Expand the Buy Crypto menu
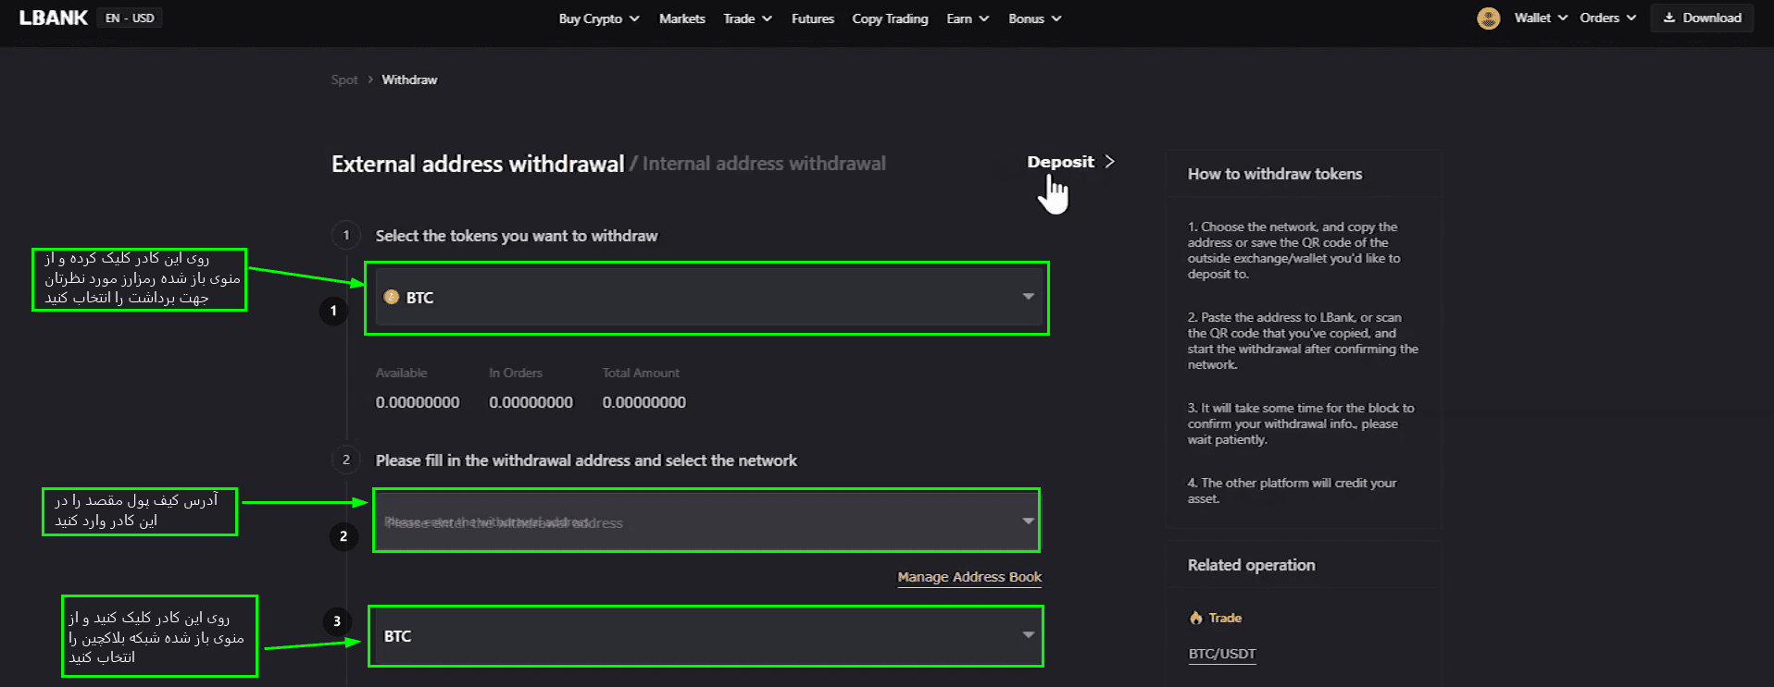The width and height of the screenshot is (1774, 687). (599, 18)
